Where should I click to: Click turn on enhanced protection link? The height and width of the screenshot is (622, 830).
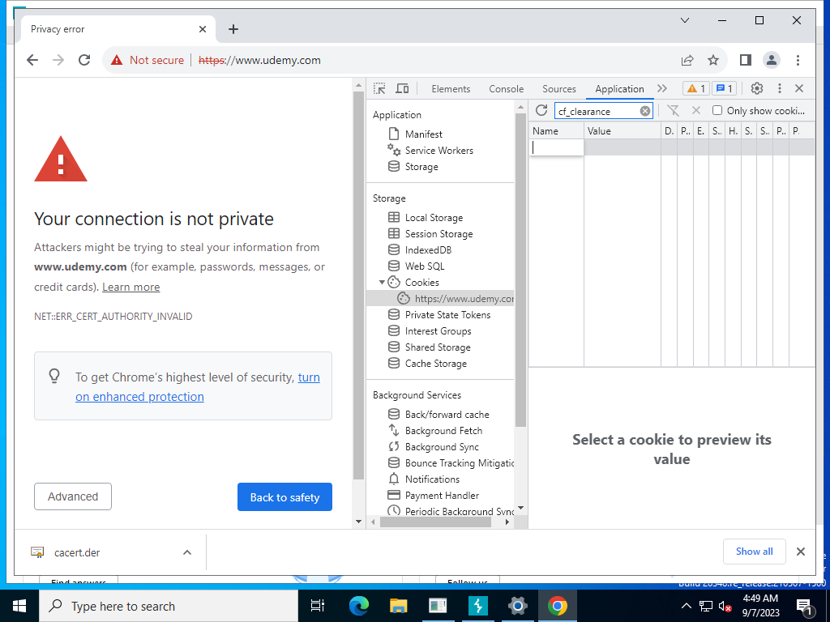click(198, 386)
